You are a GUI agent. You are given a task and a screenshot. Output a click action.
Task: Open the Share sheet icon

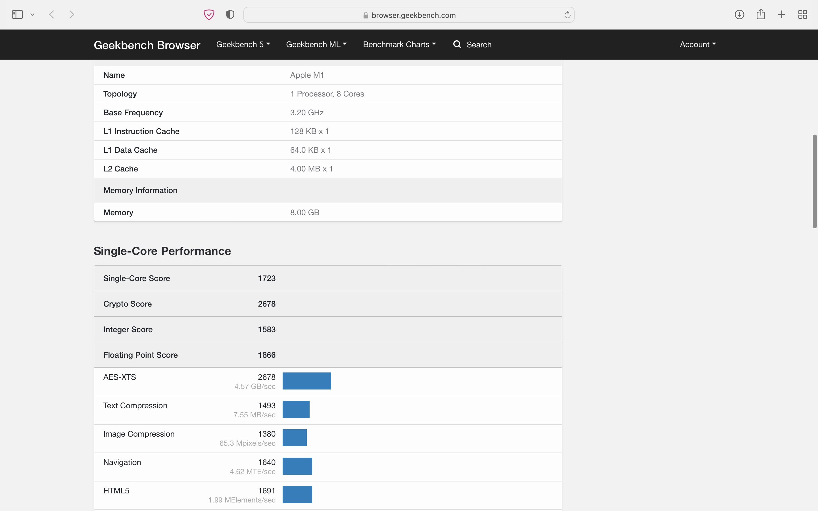point(761,14)
